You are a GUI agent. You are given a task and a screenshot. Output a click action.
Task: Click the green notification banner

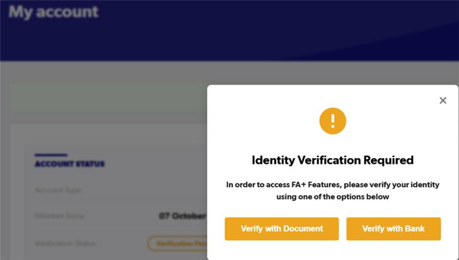coord(108,97)
